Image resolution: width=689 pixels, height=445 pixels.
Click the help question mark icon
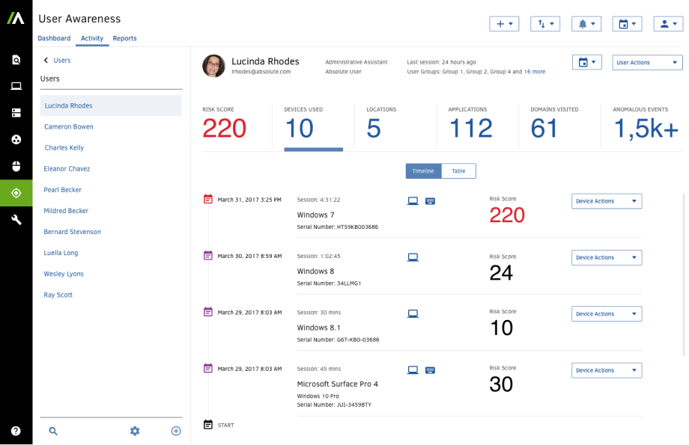coord(16,431)
